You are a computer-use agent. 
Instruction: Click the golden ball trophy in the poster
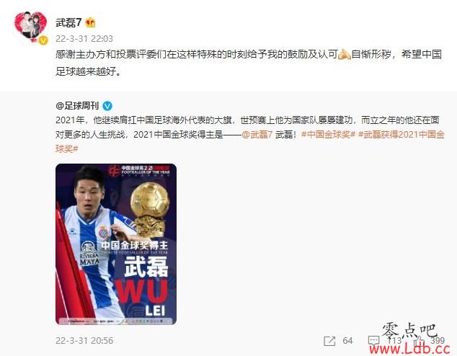149,208
